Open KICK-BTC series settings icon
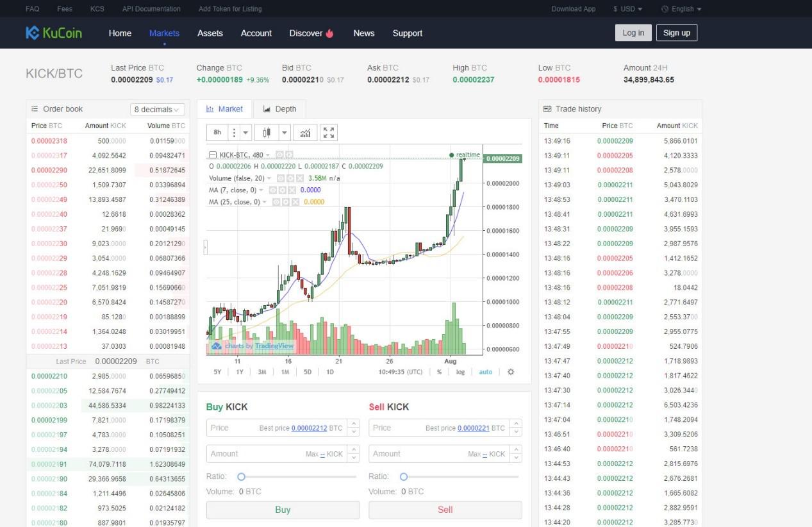 tap(289, 155)
